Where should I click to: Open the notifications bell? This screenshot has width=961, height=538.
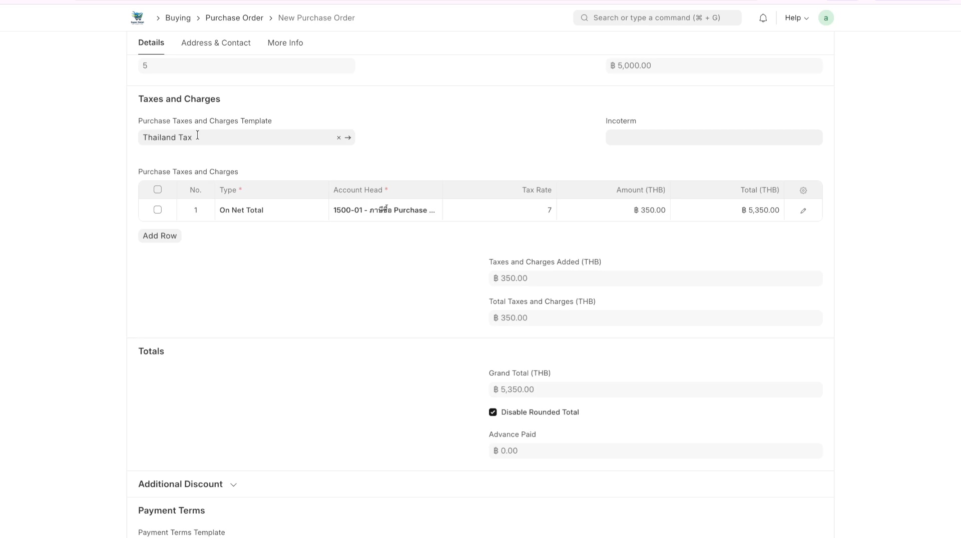pos(763,18)
